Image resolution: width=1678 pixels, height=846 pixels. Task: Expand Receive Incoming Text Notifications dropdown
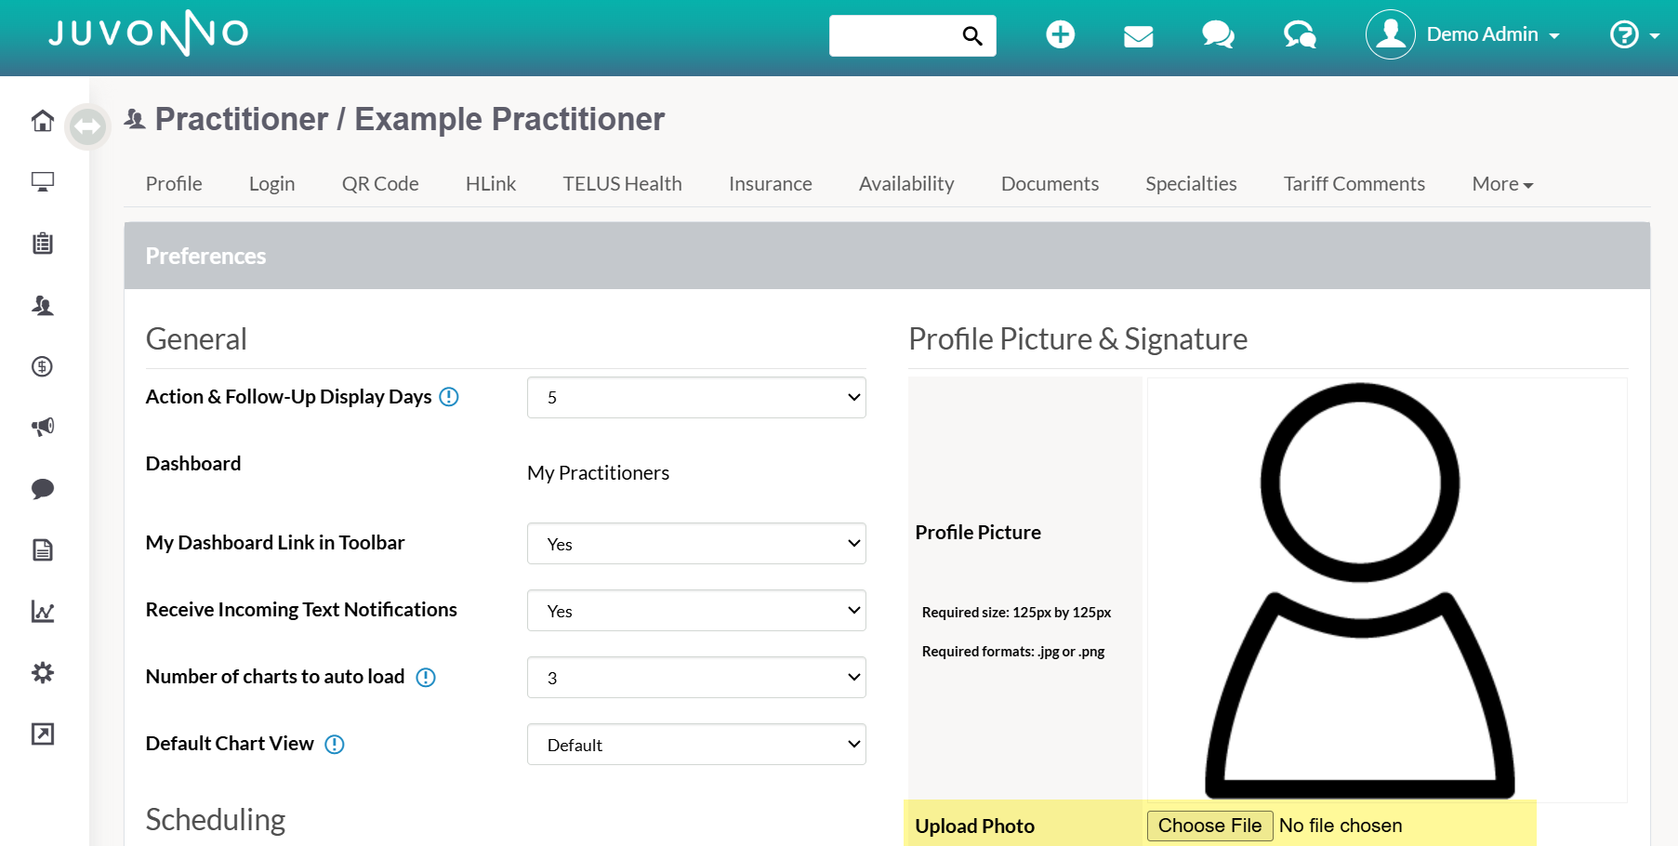[696, 611]
